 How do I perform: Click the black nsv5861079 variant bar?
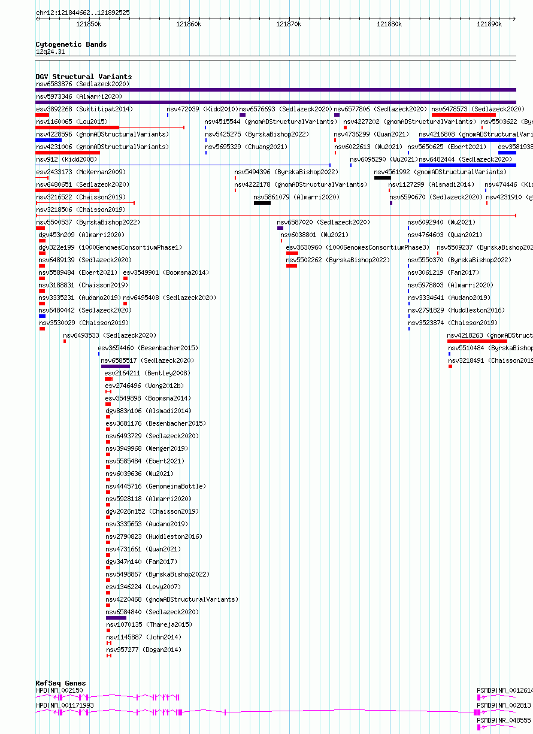[x=262, y=203]
